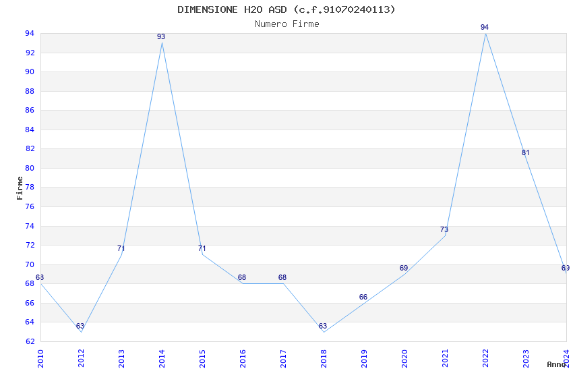This screenshot has height=371, width=573.
Task: Select the 2018 year label on x-axis
Action: pos(324,358)
